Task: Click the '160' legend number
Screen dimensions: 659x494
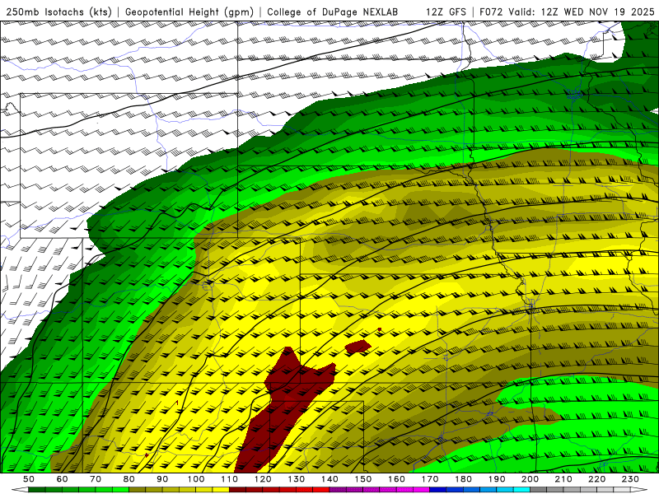Action: pos(397,479)
